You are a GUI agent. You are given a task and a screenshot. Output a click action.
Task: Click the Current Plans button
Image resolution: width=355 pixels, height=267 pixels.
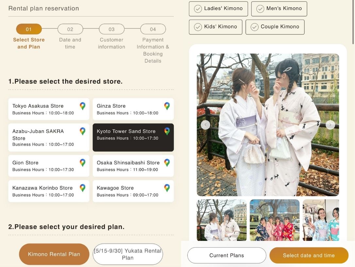[227, 255]
